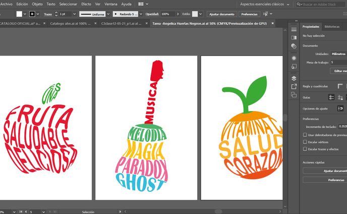Image resolution: width=347 pixels, height=214 pixels.
Task: Open the Edición menu
Action: coord(22,4)
